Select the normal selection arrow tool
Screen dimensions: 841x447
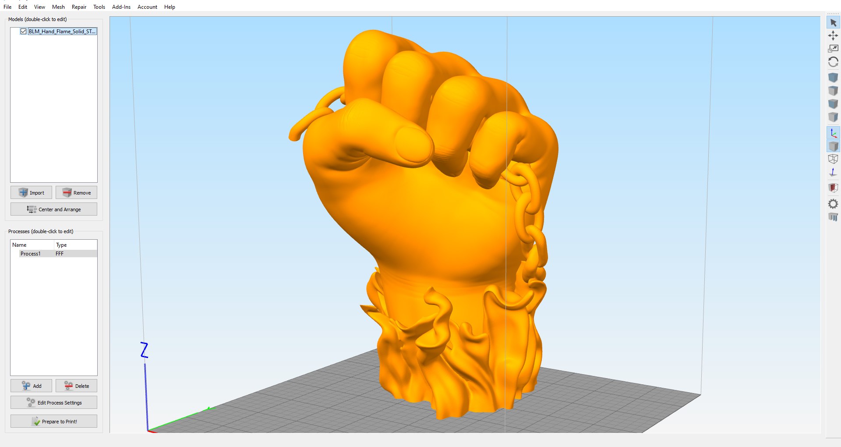pos(833,22)
